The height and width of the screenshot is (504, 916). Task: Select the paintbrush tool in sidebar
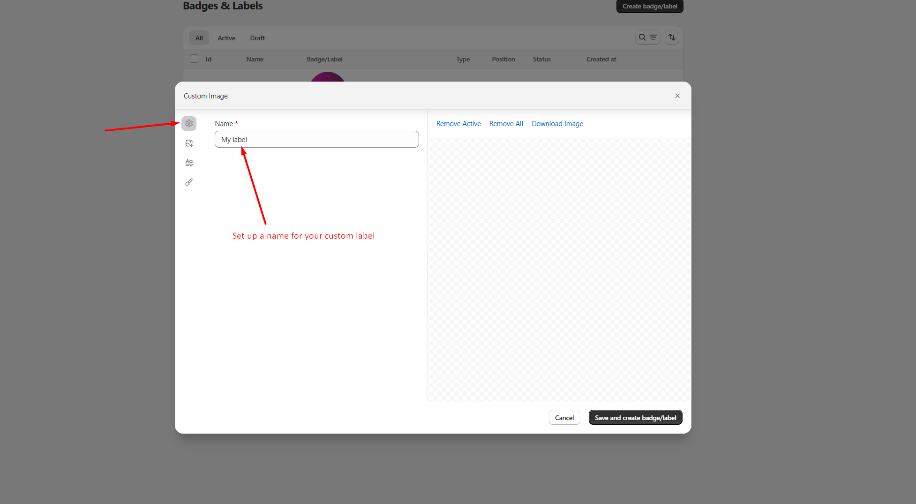pyautogui.click(x=189, y=182)
